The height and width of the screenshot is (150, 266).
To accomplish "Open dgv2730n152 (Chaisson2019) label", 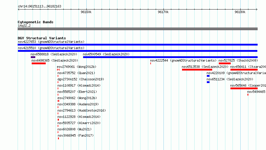I will (x=81, y=79).
